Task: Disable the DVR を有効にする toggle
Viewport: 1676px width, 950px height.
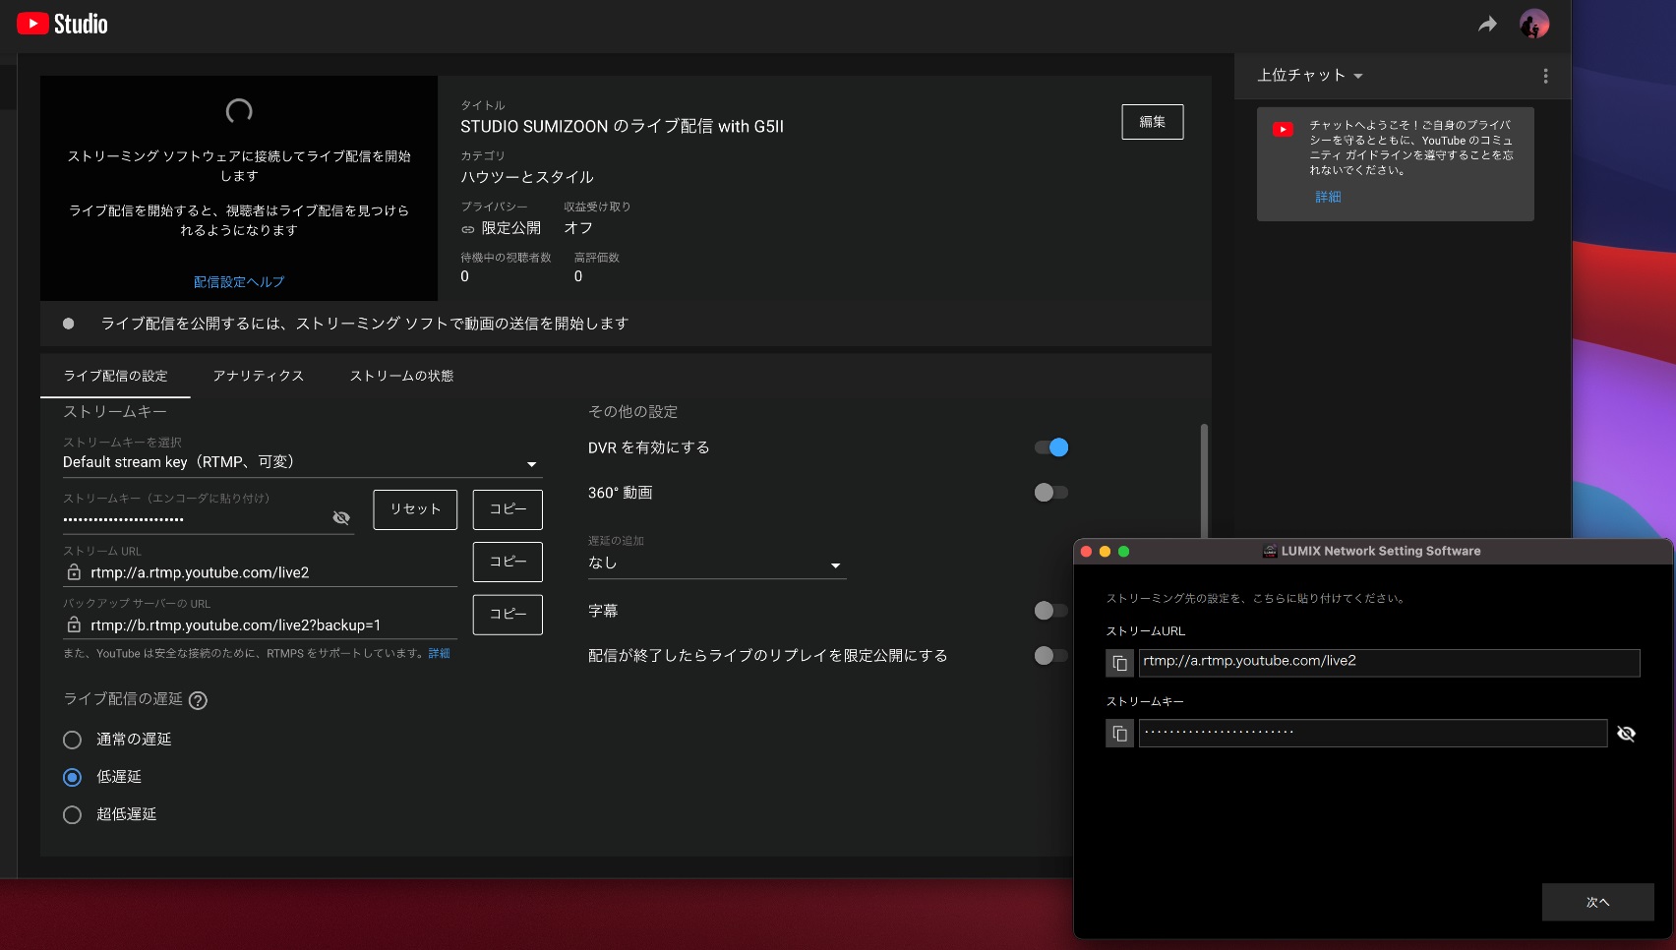Action: [1050, 447]
